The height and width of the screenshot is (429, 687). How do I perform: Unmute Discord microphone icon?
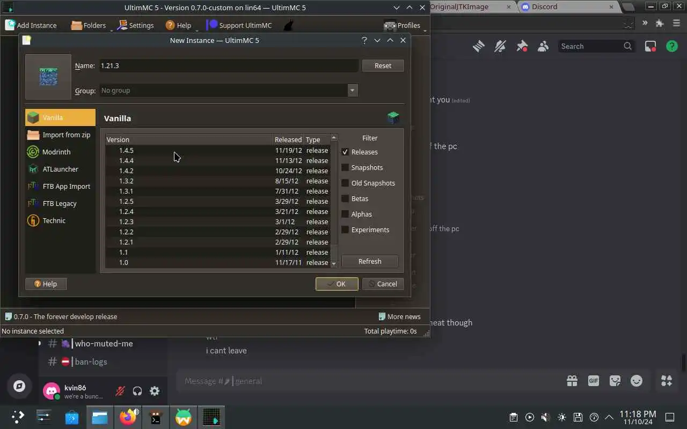pyautogui.click(x=120, y=391)
